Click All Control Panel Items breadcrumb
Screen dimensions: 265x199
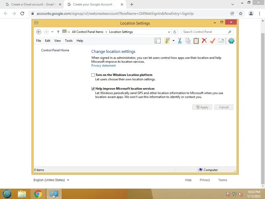click(x=87, y=32)
